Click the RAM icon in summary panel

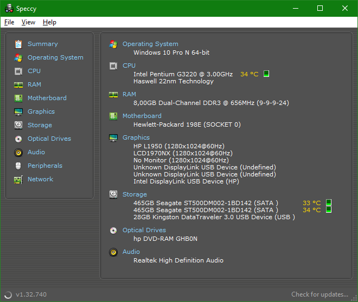[113, 95]
